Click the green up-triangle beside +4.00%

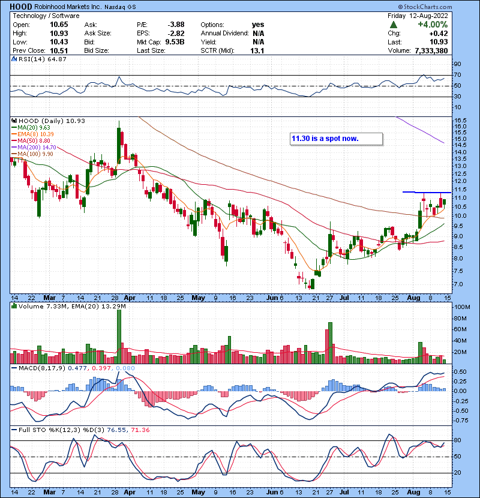393,25
